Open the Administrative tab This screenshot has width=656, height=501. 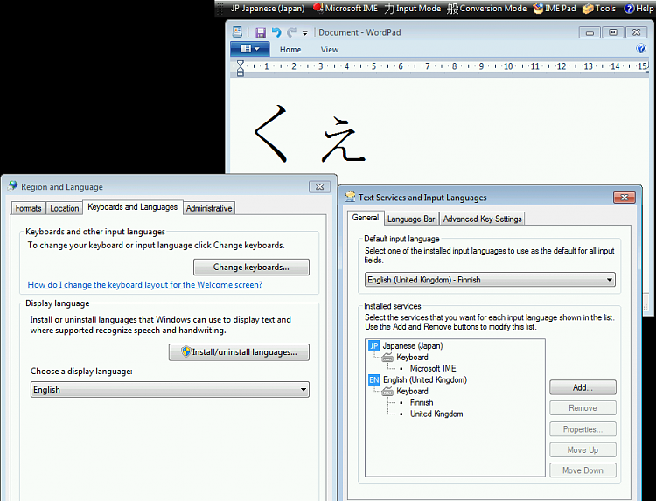tap(209, 208)
